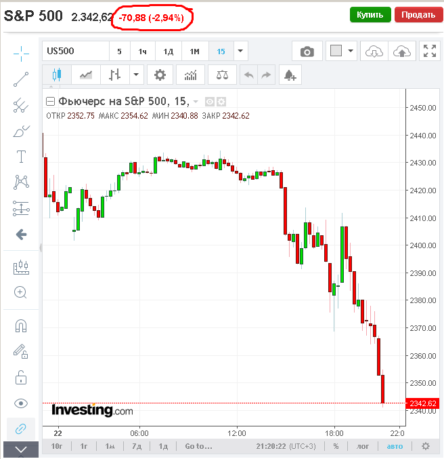Toggle visibility of all drawings
The height and width of the screenshot is (459, 444).
click(21, 403)
